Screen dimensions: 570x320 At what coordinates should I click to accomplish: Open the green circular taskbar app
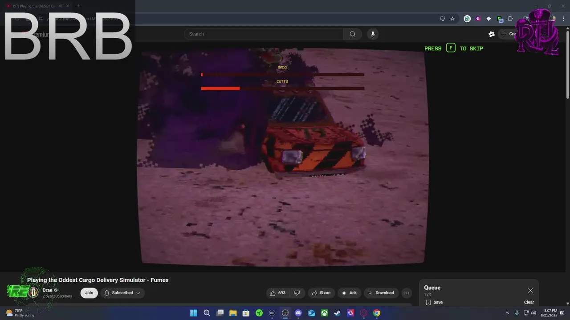click(259, 313)
